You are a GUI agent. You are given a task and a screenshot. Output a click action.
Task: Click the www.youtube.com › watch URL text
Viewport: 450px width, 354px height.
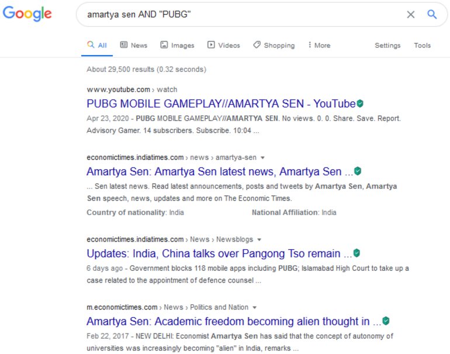pos(131,90)
